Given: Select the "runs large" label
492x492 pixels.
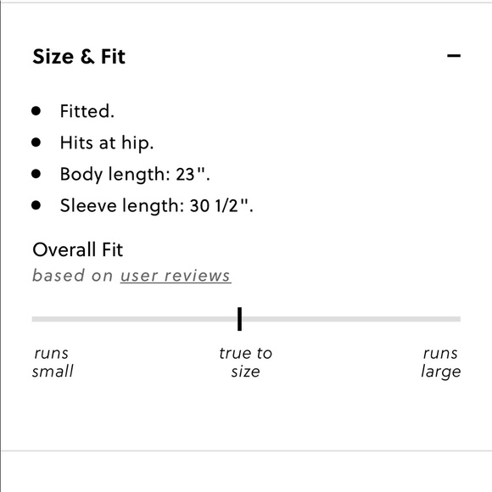Looking at the screenshot, I should click(x=441, y=362).
